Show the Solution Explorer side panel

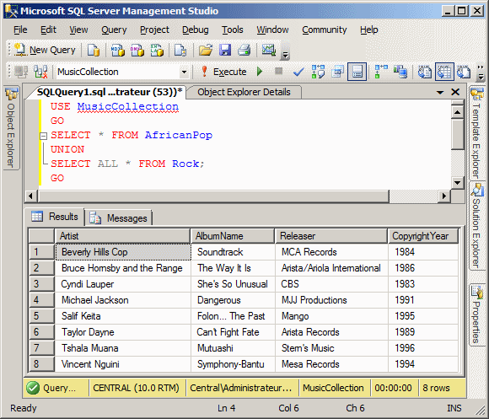point(477,226)
